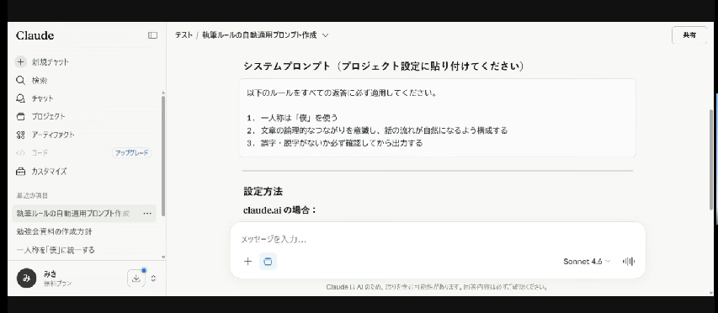Click the システムプロンプト heading

(384, 66)
